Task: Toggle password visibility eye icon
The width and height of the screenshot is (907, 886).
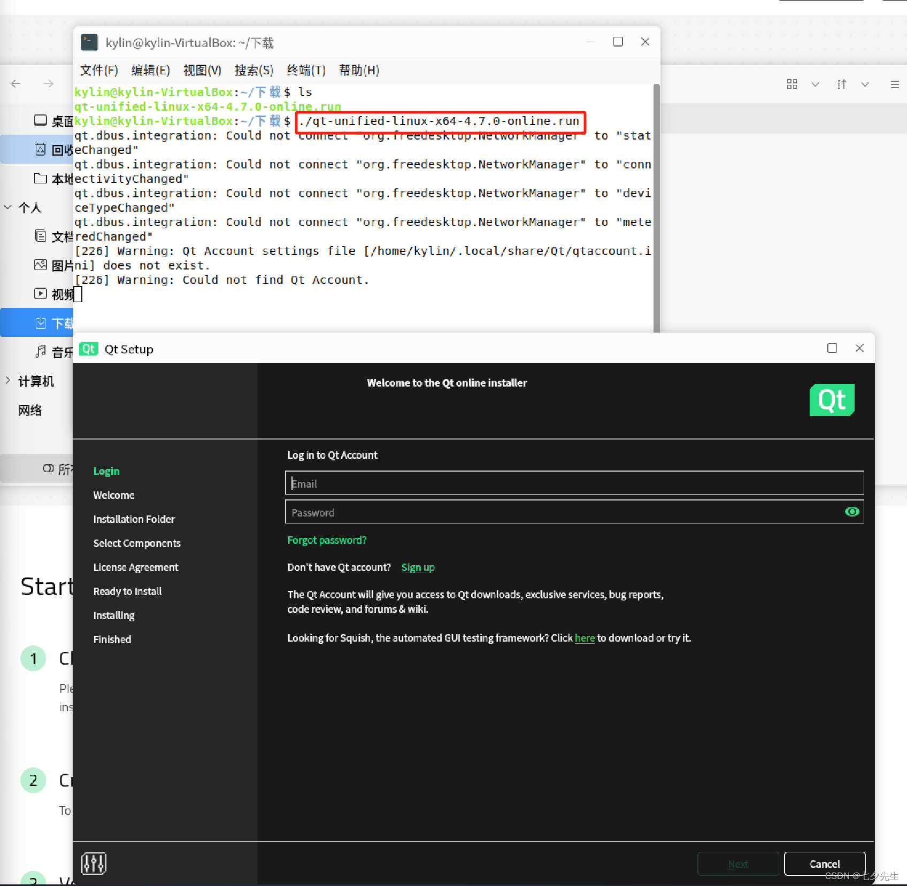Action: [x=851, y=512]
